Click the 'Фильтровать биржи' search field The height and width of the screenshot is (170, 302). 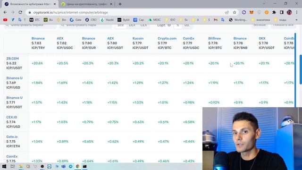tap(30, 25)
